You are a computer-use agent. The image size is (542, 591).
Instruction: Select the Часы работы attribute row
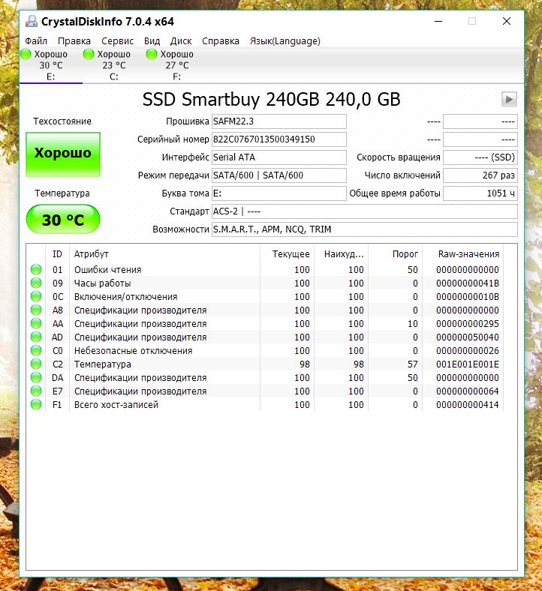pos(265,283)
